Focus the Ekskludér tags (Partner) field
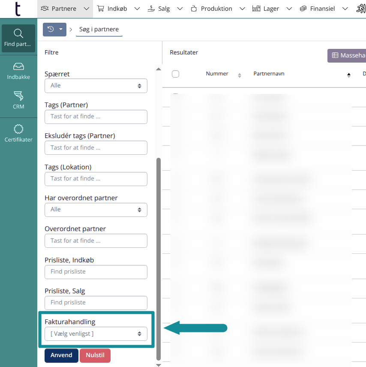 pyautogui.click(x=96, y=147)
